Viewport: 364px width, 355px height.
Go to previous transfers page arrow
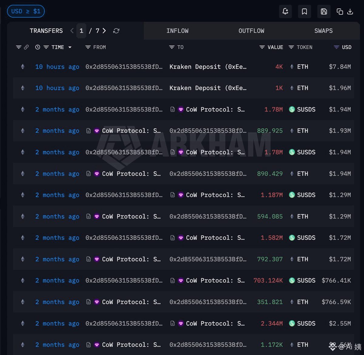coord(72,31)
